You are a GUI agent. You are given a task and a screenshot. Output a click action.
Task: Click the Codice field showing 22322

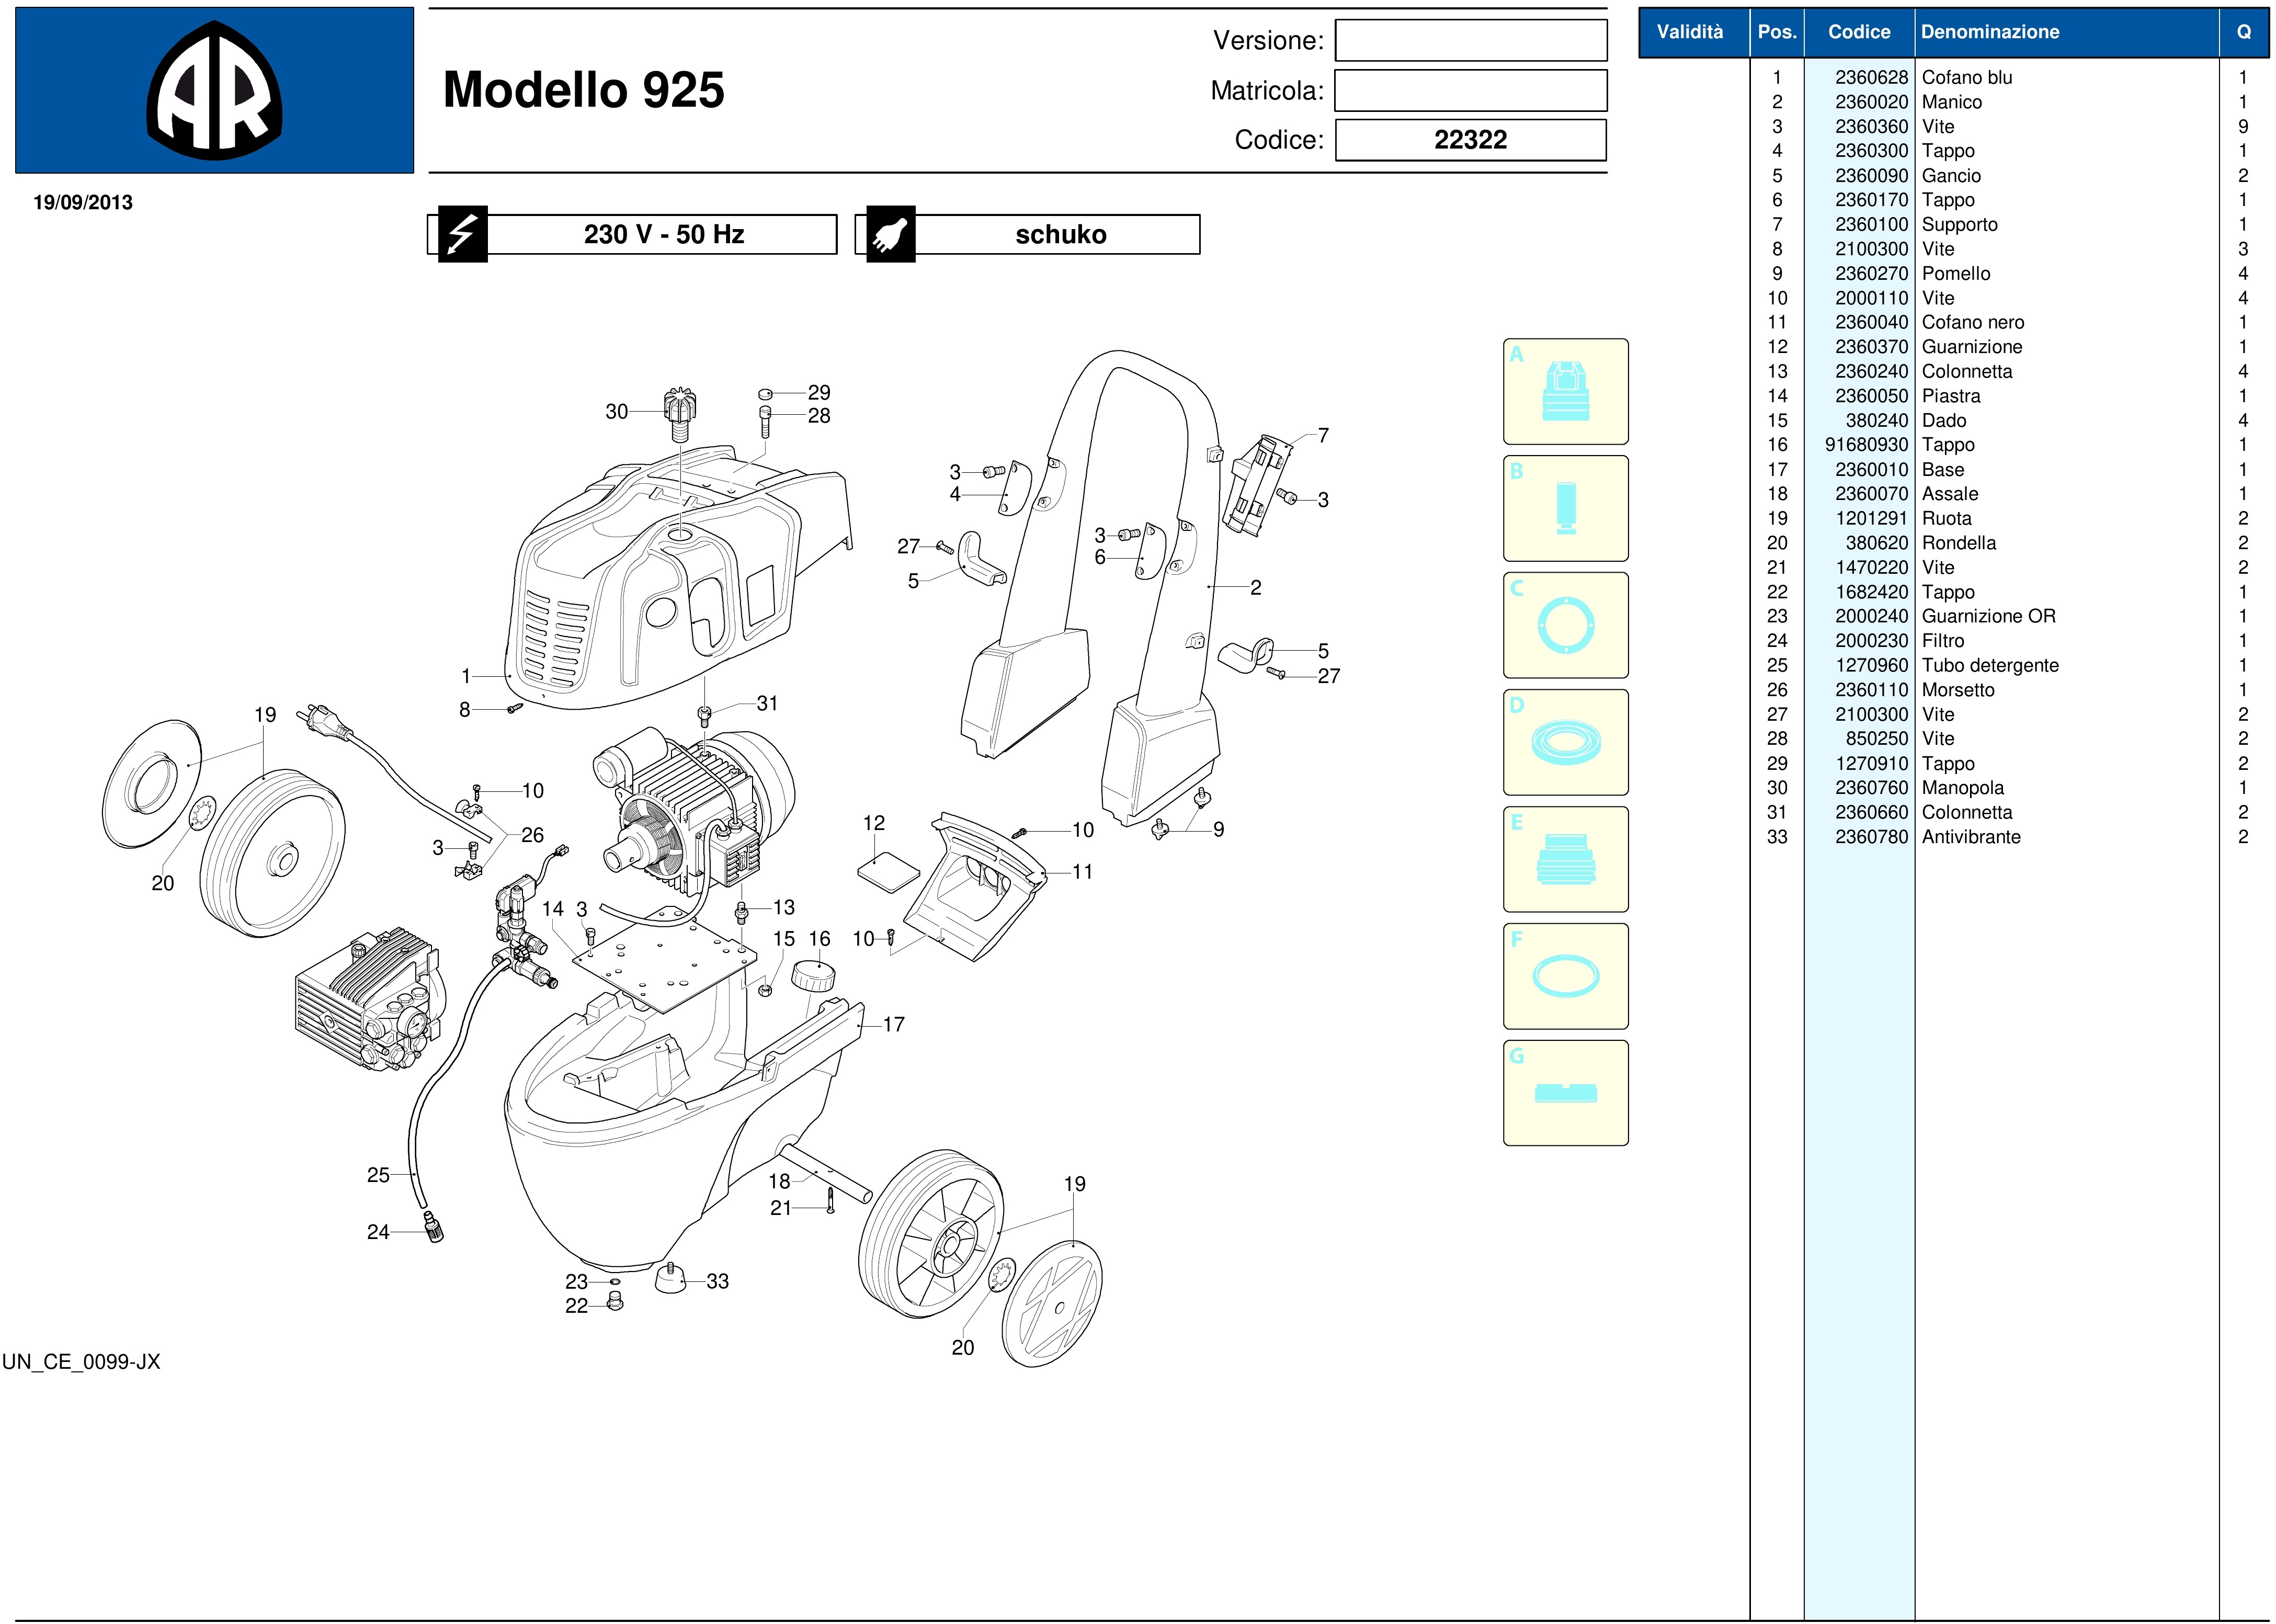[x=1470, y=140]
